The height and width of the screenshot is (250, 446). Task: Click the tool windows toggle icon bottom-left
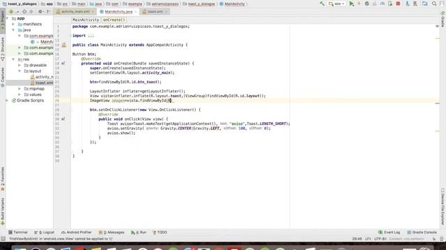pos(3,239)
